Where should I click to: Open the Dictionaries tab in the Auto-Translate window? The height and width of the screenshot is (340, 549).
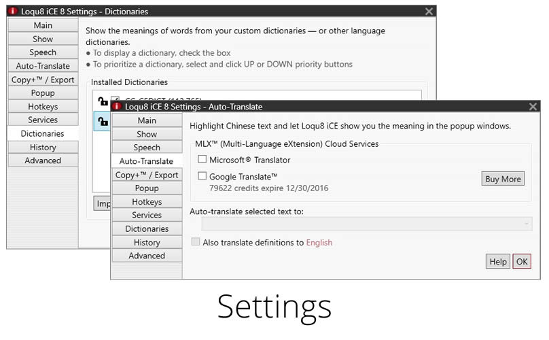pos(147,229)
